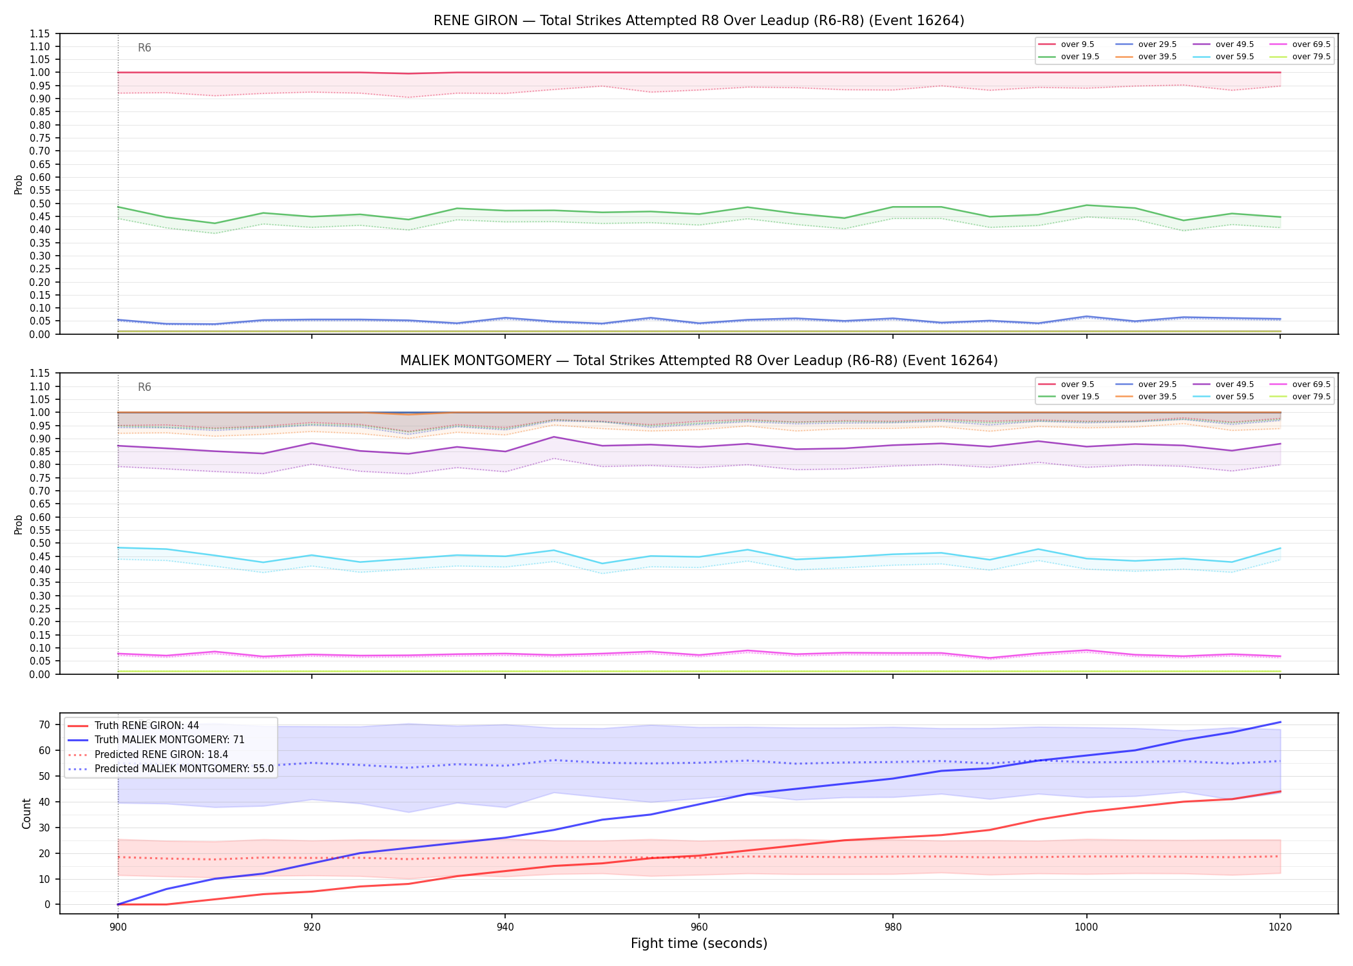This screenshot has height=966, width=1353.
Task: Click the 'Fight time (seconds)' axis label
Action: pos(699,943)
